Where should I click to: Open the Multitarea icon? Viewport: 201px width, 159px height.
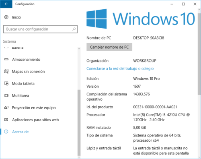6,95
